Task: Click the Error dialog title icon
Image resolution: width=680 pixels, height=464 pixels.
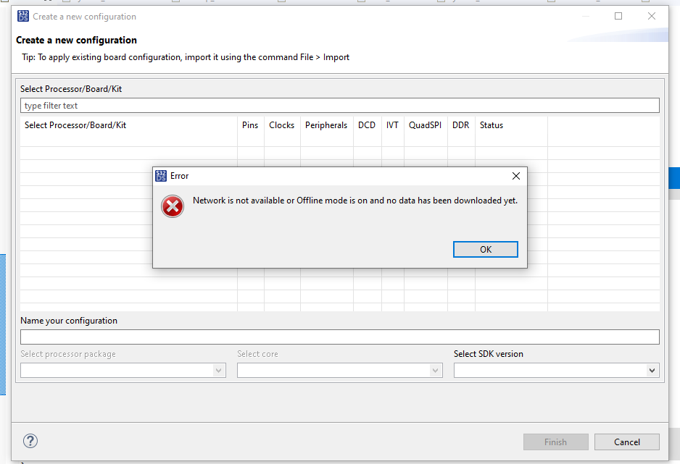Action: pyautogui.click(x=161, y=176)
